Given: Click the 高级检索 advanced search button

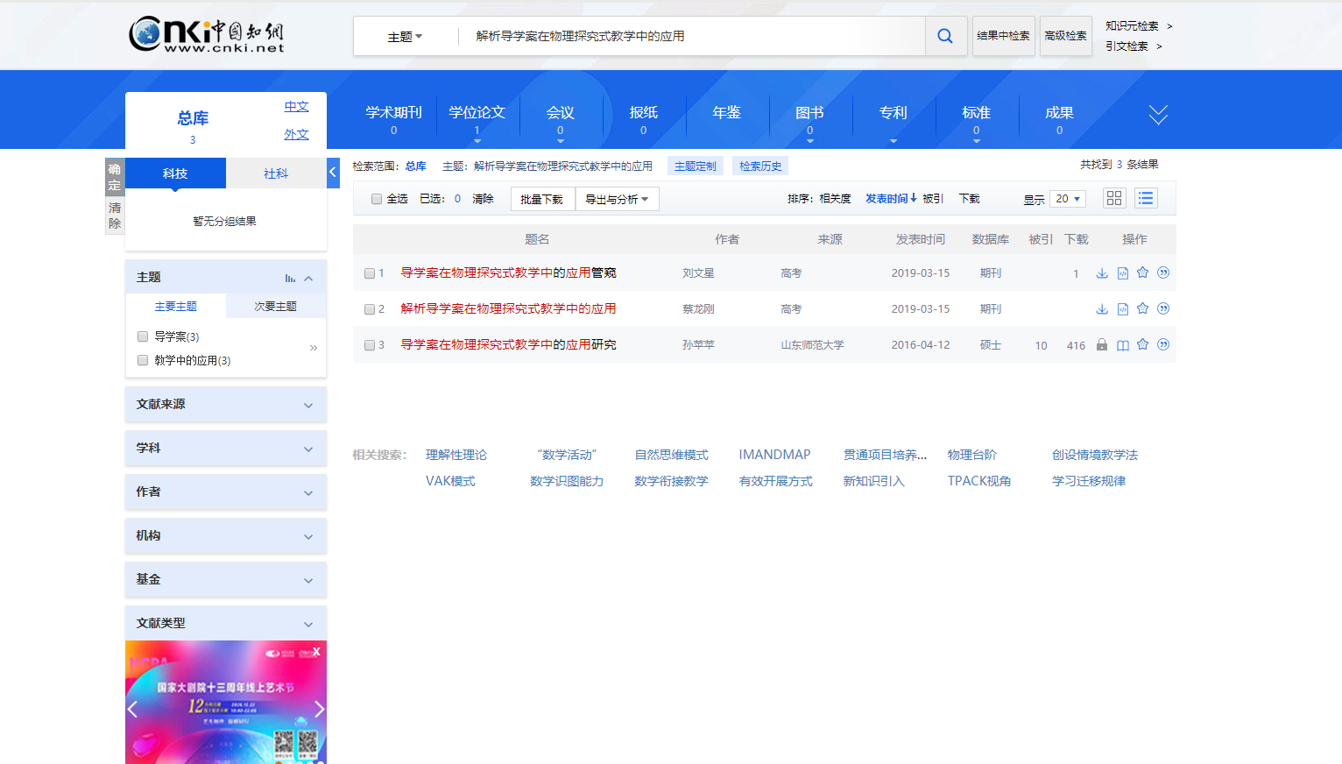Looking at the screenshot, I should (1065, 36).
